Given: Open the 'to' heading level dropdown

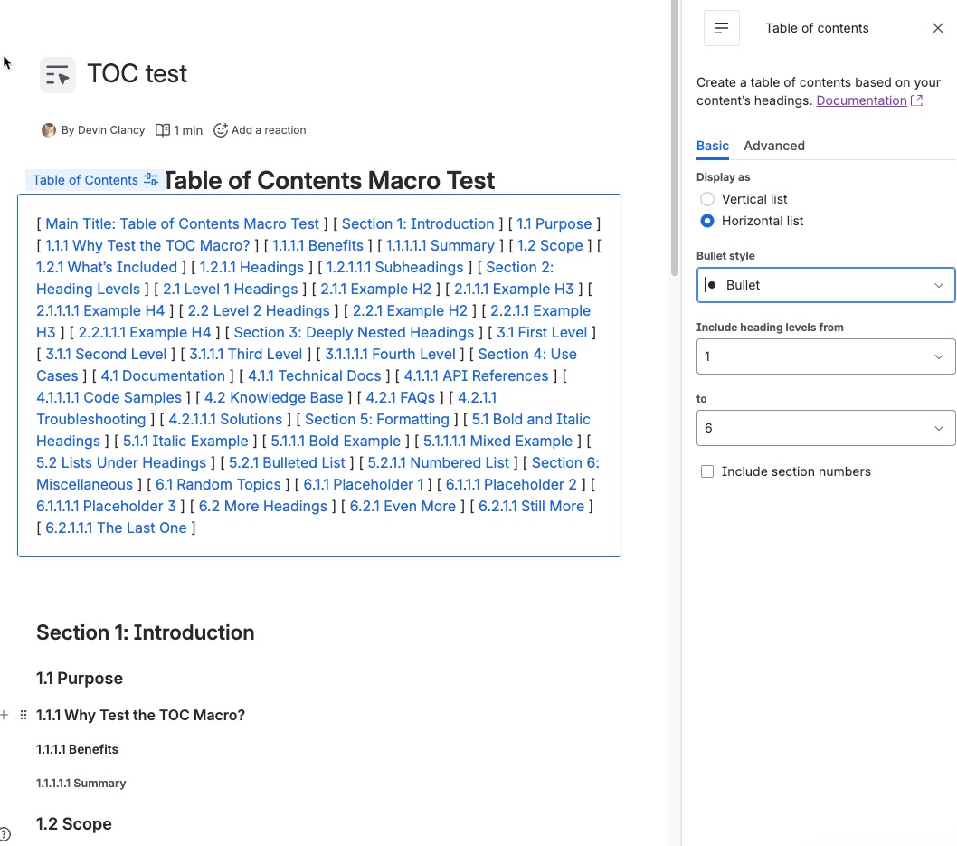Looking at the screenshot, I should 825,428.
